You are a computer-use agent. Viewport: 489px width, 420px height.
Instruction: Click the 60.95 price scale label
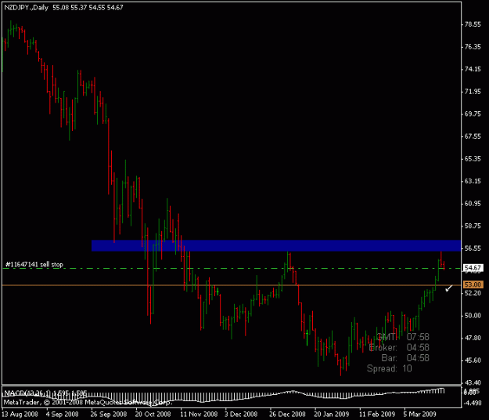[x=473, y=204]
